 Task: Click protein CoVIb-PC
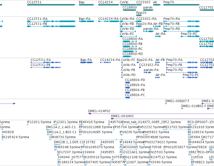tap(122, 62)
